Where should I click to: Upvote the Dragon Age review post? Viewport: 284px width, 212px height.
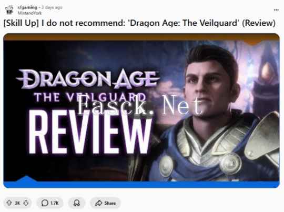[x=9, y=203]
